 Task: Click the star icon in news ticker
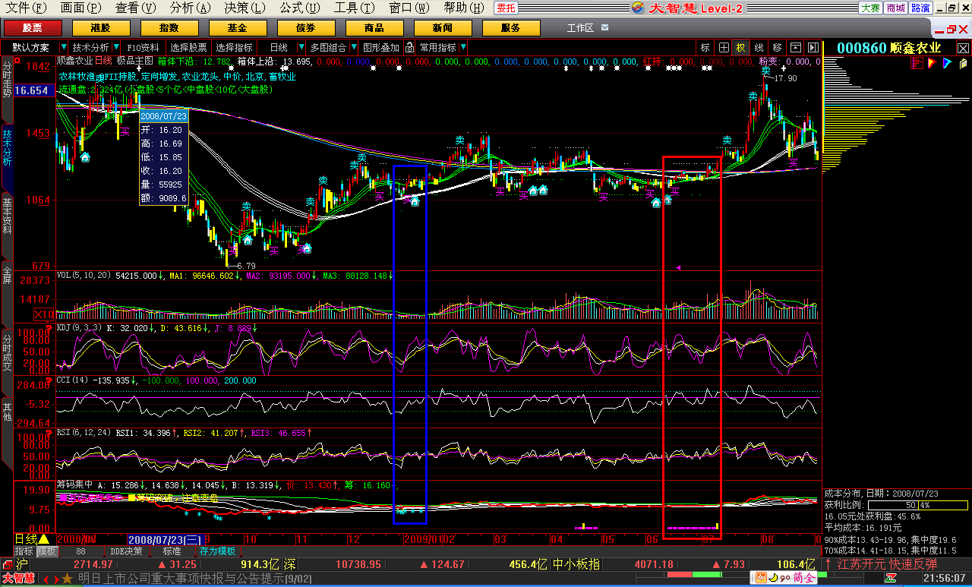[x=67, y=579]
